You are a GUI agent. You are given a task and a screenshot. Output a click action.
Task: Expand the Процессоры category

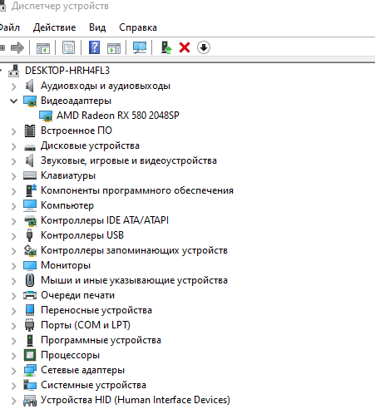point(13,356)
